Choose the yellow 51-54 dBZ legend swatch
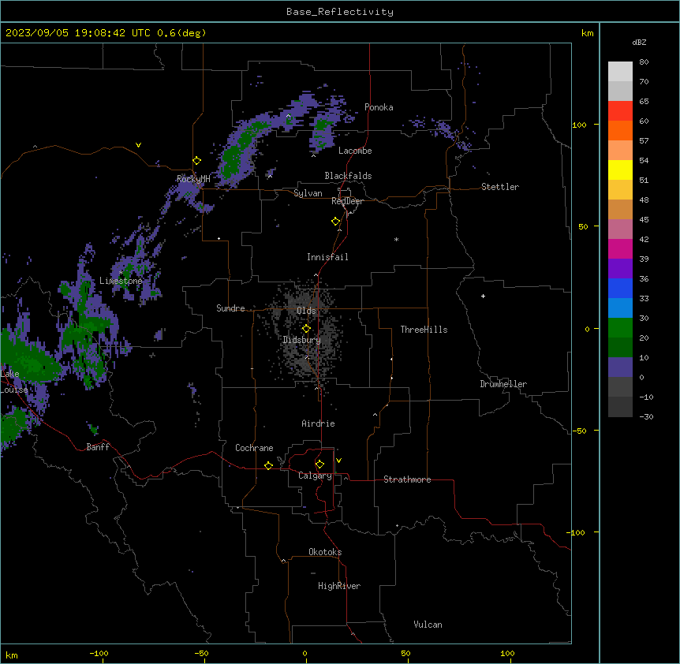 [x=620, y=170]
